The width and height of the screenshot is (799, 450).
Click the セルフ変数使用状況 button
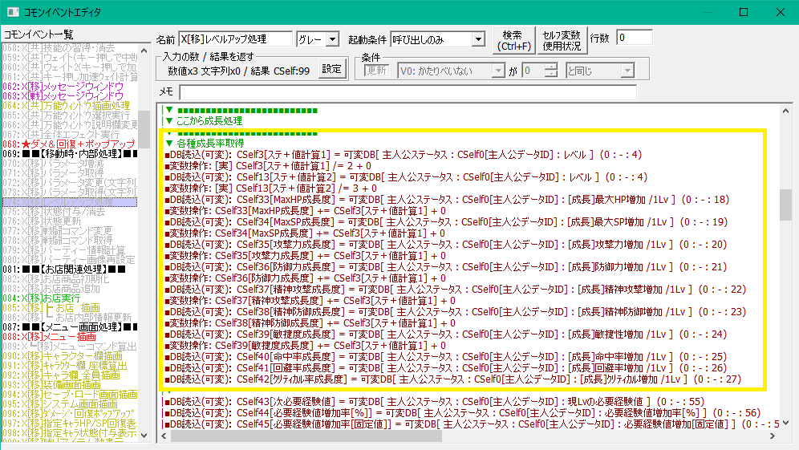click(562, 40)
